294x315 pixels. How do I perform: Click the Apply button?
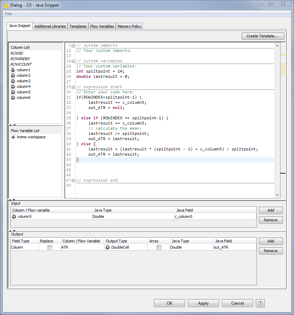(x=203, y=303)
